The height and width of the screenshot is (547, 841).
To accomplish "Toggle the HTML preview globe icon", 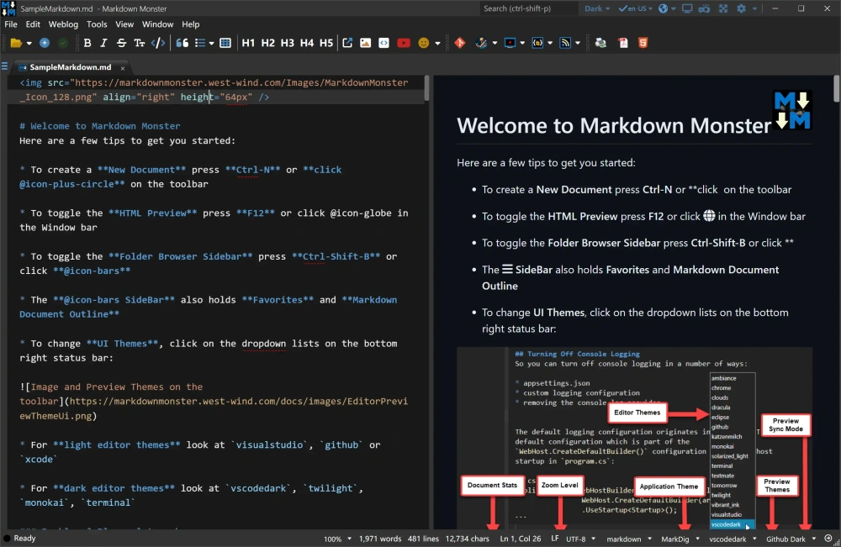I will click(664, 8).
